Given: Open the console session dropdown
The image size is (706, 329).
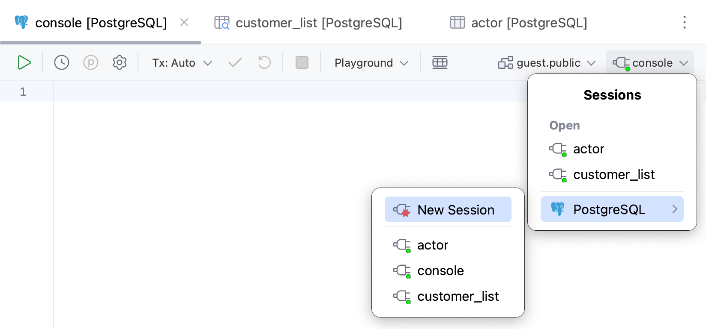Looking at the screenshot, I should pyautogui.click(x=650, y=63).
